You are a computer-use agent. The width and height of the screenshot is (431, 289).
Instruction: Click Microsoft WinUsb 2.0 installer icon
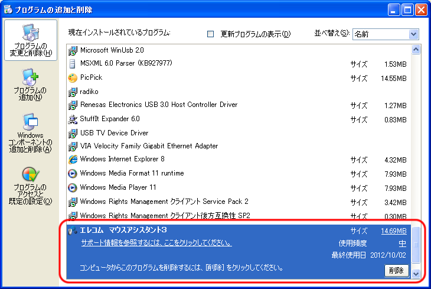click(73, 50)
